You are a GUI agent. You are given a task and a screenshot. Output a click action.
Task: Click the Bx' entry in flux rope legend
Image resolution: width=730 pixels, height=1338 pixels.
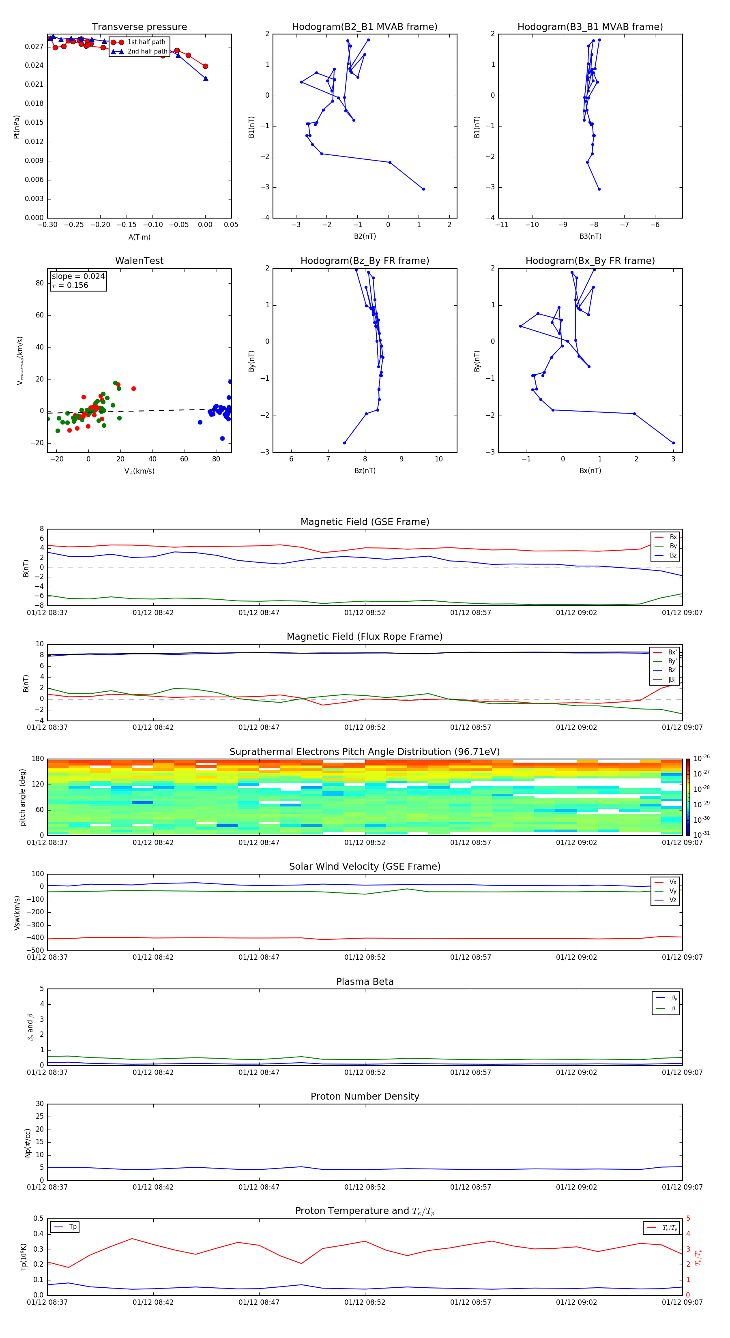point(666,652)
